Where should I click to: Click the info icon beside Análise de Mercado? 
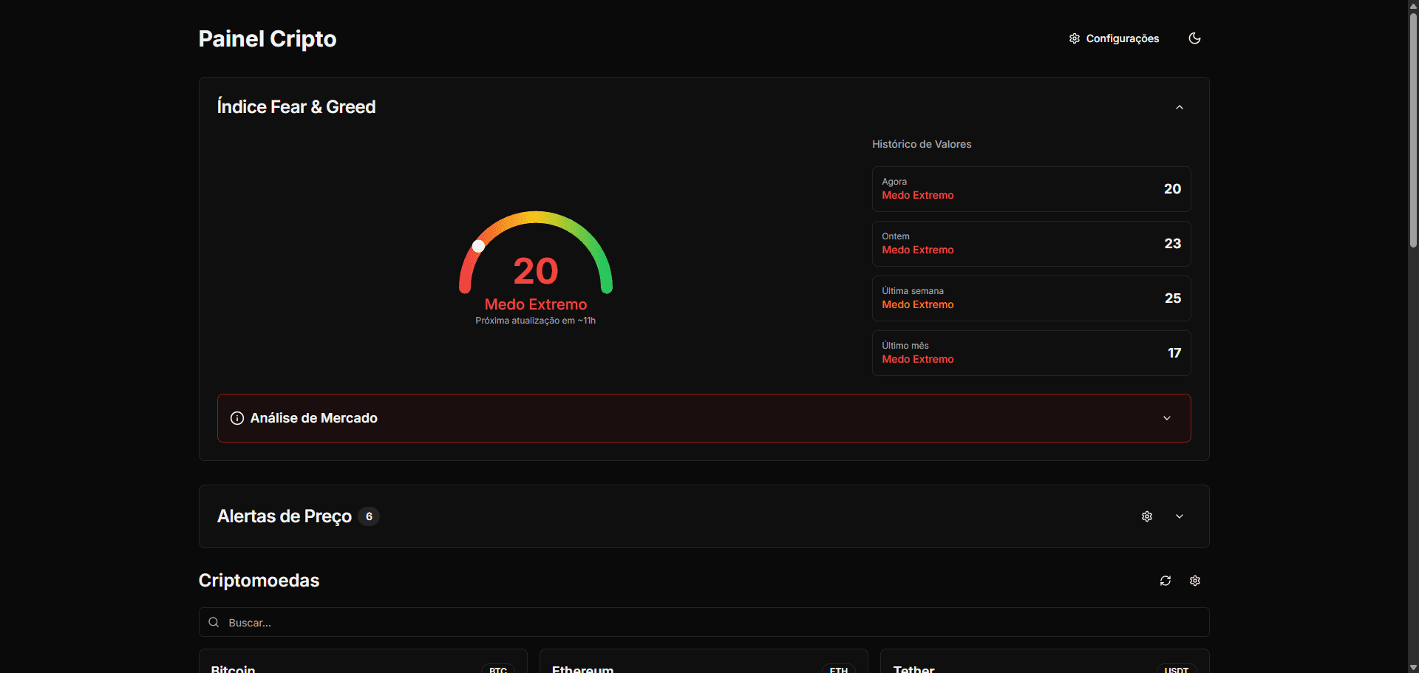pyautogui.click(x=237, y=418)
